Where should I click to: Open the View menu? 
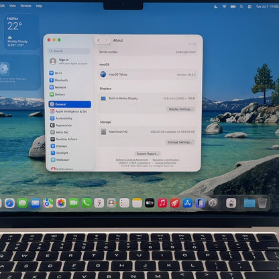13,6
